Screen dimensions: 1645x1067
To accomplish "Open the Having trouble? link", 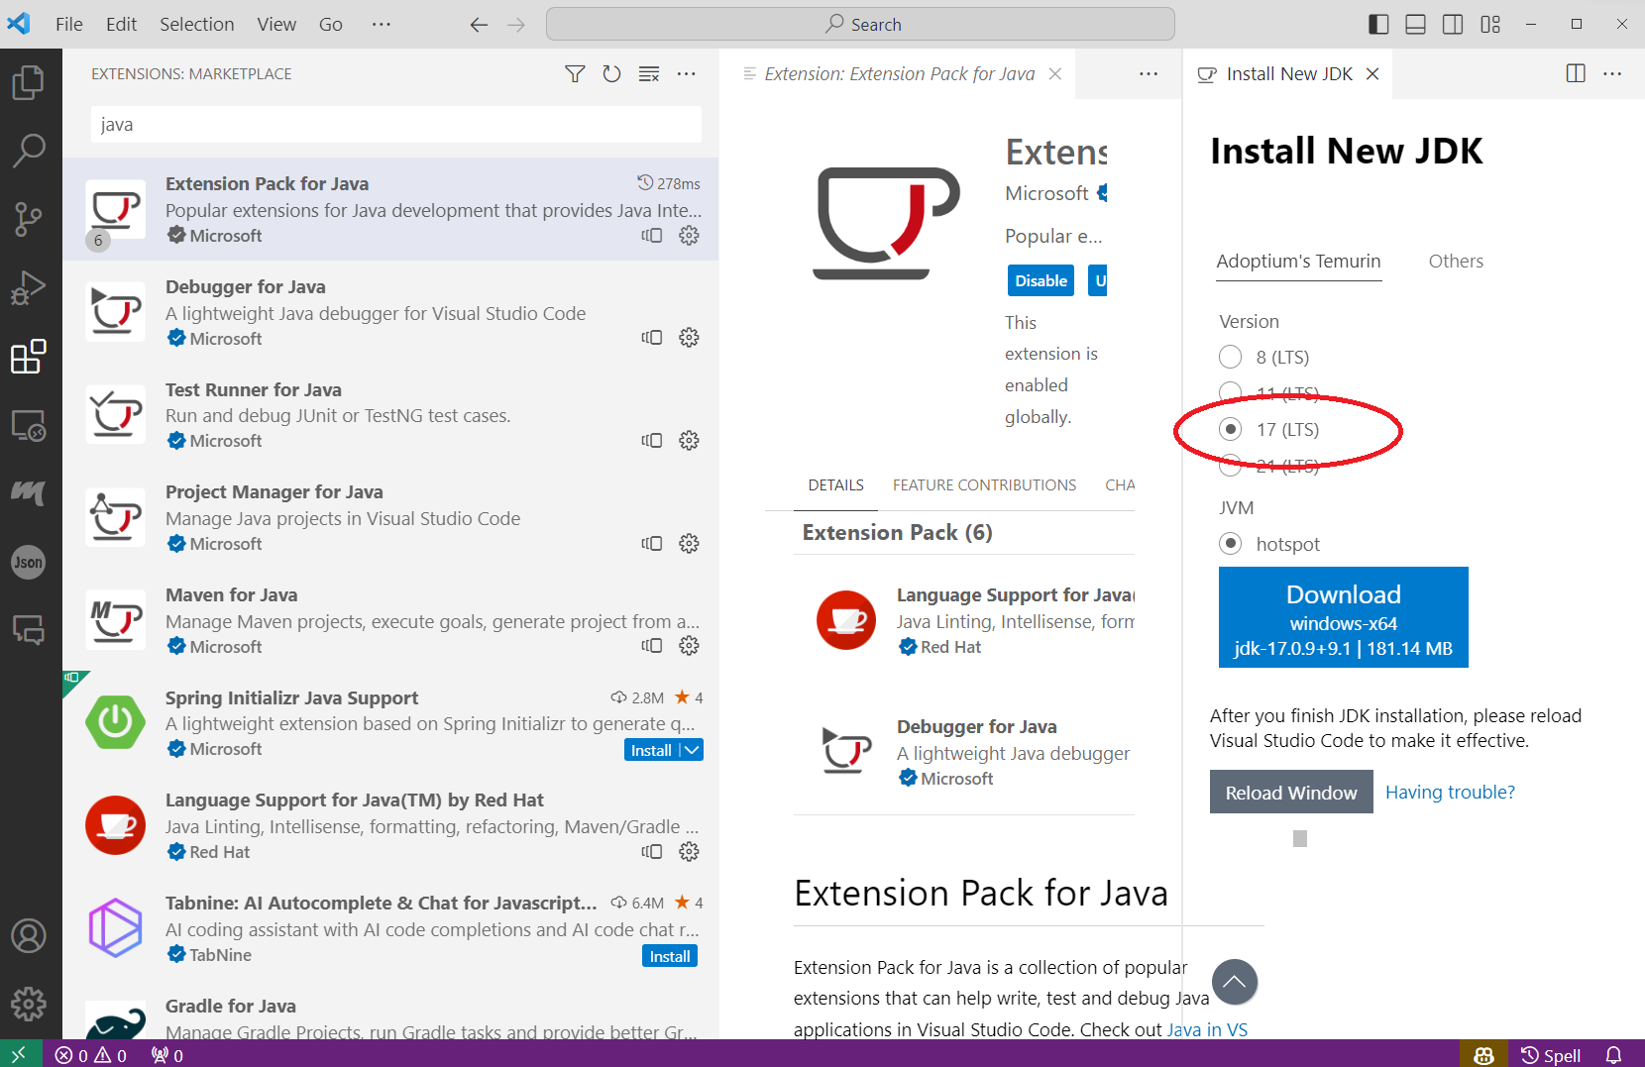I will tap(1450, 792).
